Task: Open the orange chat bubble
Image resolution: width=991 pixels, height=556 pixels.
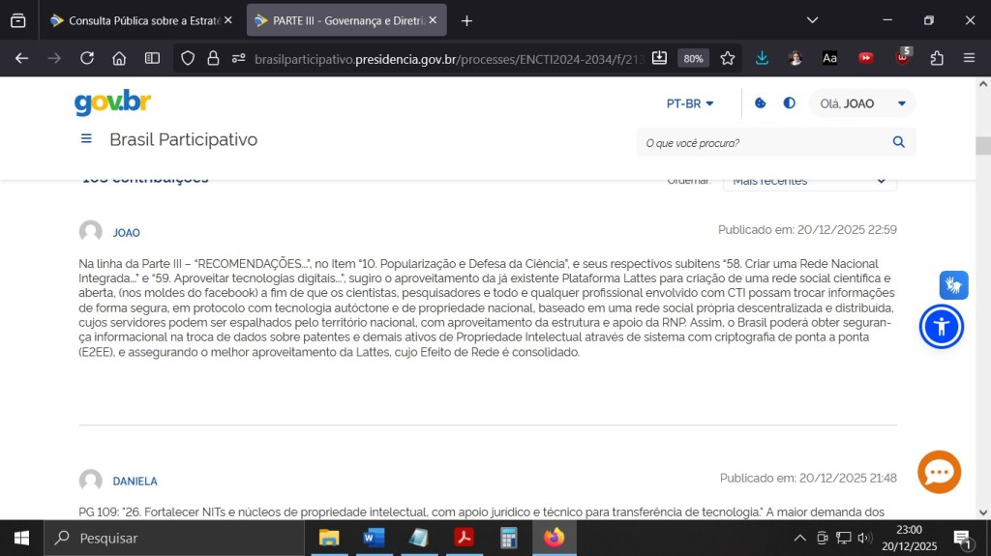Action: tap(939, 472)
